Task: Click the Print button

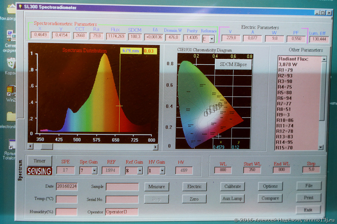Action: pyautogui.click(x=309, y=198)
